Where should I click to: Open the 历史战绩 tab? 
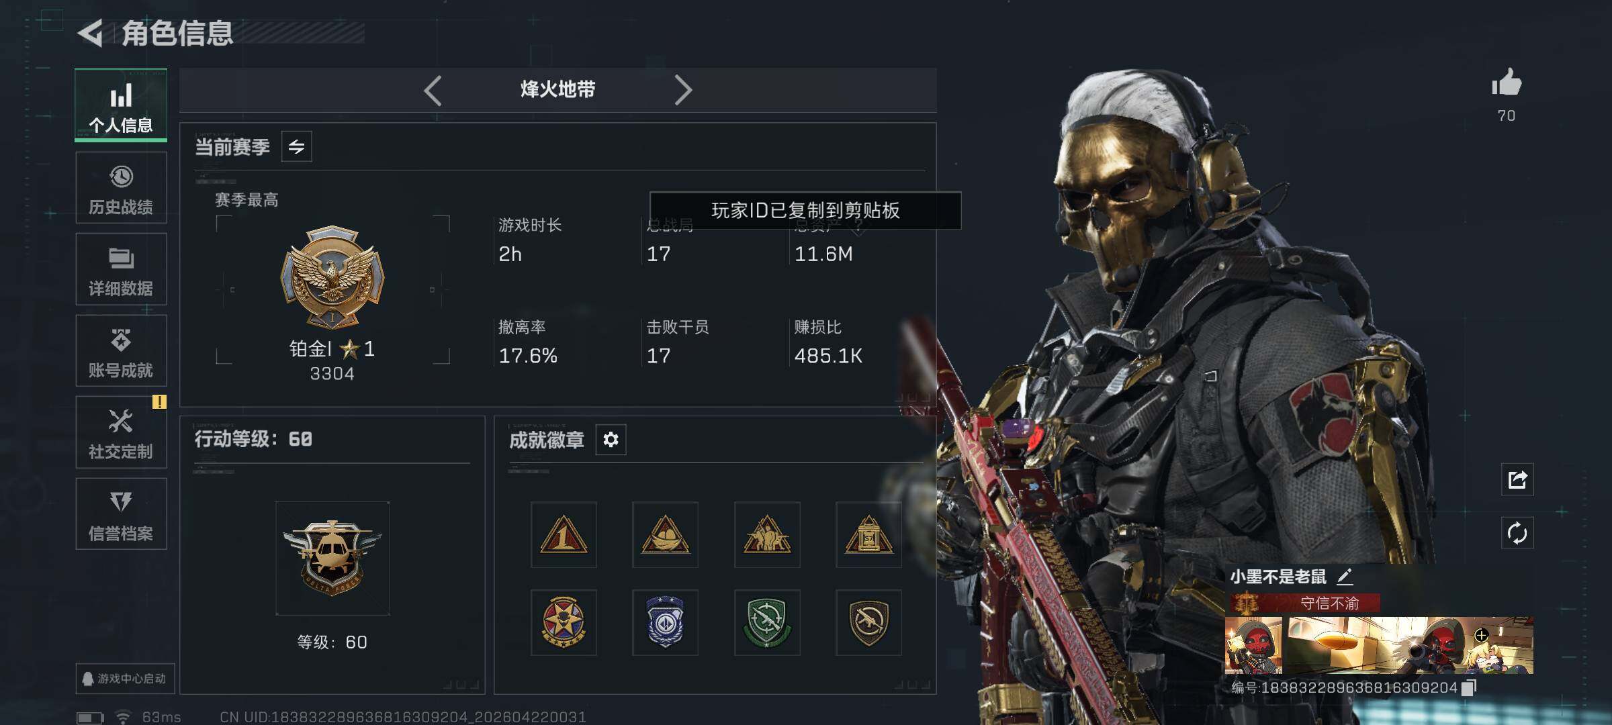tap(121, 188)
